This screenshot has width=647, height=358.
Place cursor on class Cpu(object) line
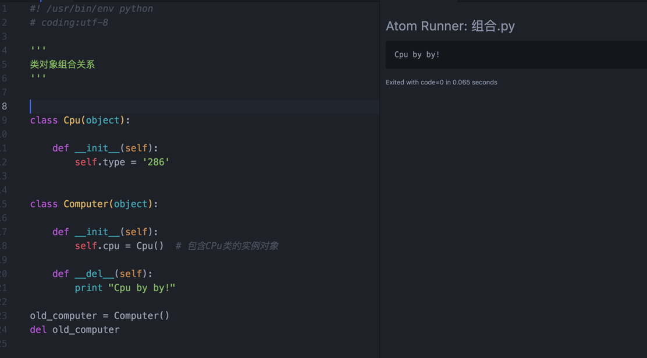(x=79, y=120)
